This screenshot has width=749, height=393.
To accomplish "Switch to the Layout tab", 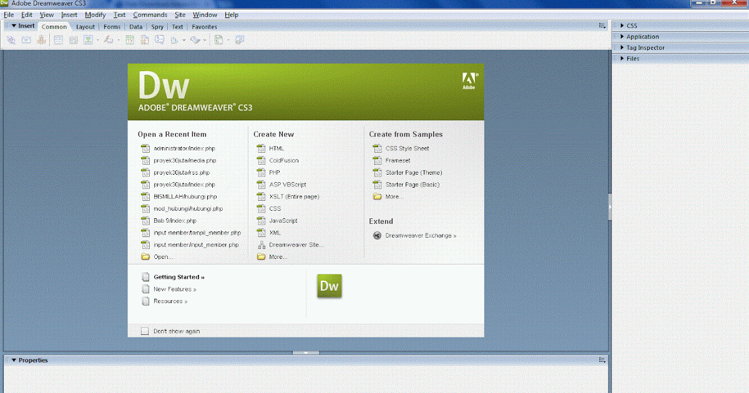I will [86, 26].
